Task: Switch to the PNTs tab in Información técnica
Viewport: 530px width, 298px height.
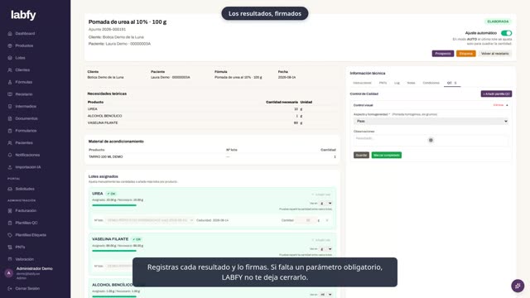Action: 383,83
